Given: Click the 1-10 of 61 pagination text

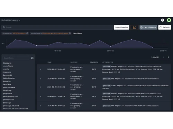Looking at the screenshot, I should tap(155, 57).
